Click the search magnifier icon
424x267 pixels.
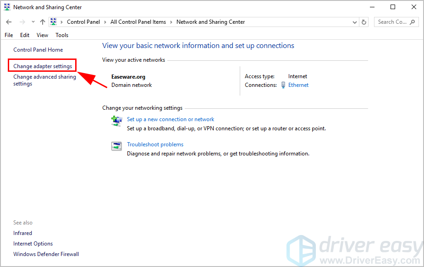[413, 22]
